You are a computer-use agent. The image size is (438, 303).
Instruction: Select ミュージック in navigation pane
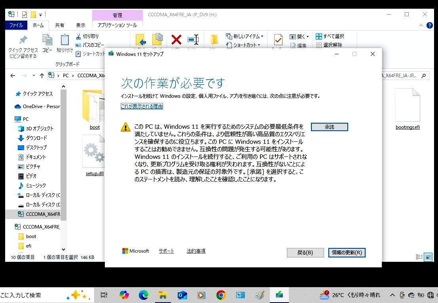pos(32,186)
